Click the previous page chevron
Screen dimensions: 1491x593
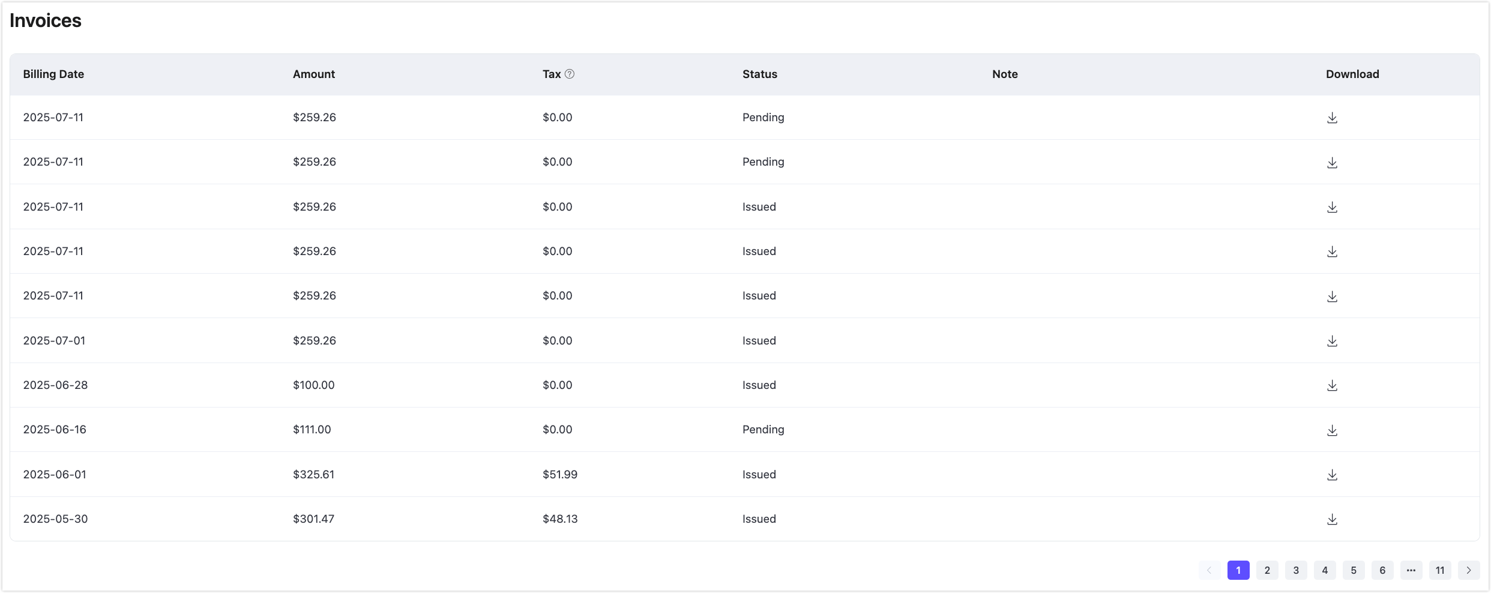1208,570
